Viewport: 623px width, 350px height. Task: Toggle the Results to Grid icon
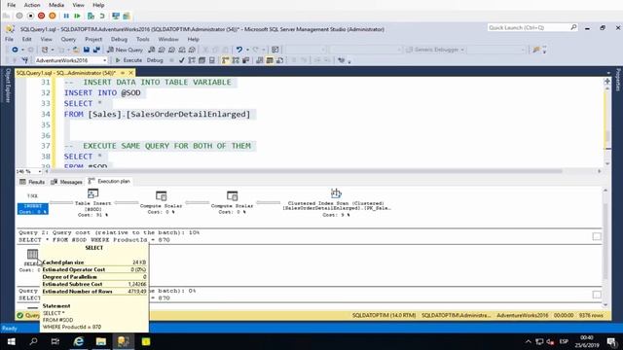click(x=270, y=60)
